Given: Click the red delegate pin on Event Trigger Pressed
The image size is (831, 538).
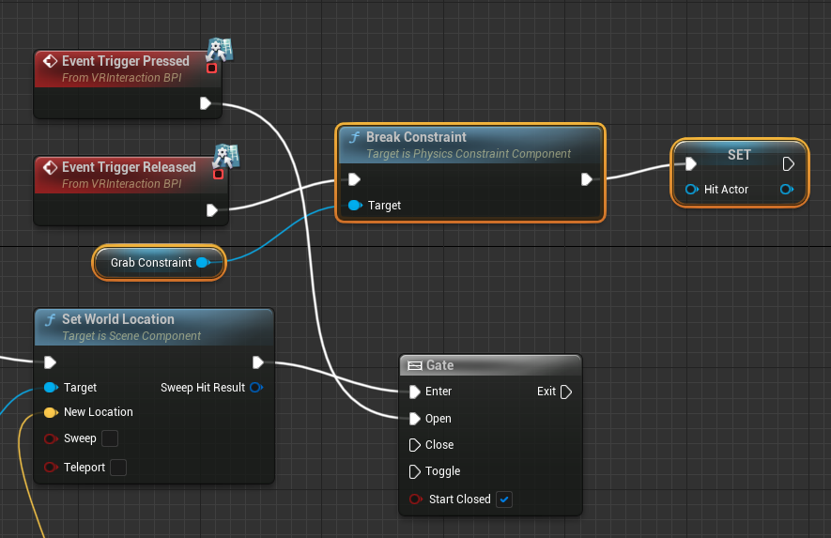Looking at the screenshot, I should 211,69.
